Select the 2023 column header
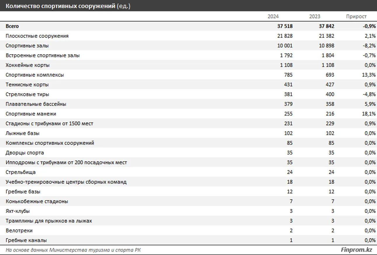The image size is (377, 255). pyautogui.click(x=315, y=17)
